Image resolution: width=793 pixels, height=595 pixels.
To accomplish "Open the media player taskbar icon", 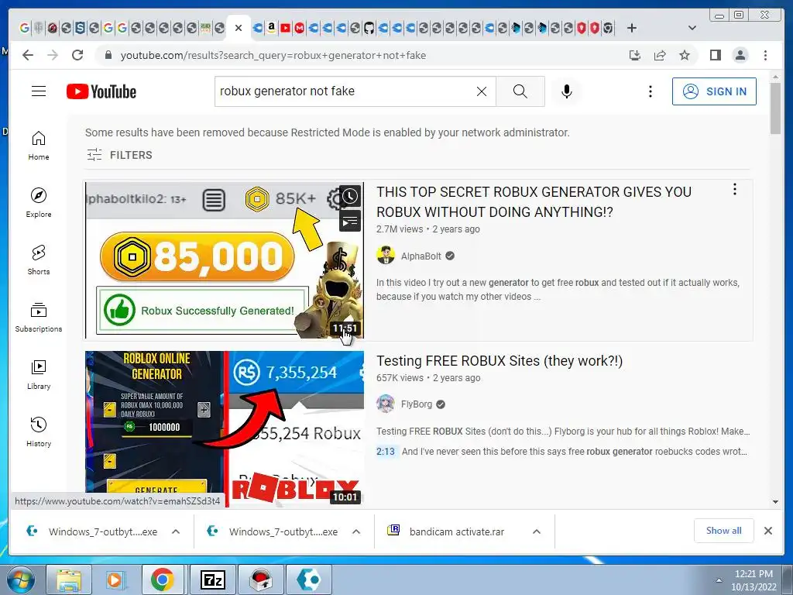I will [115, 580].
